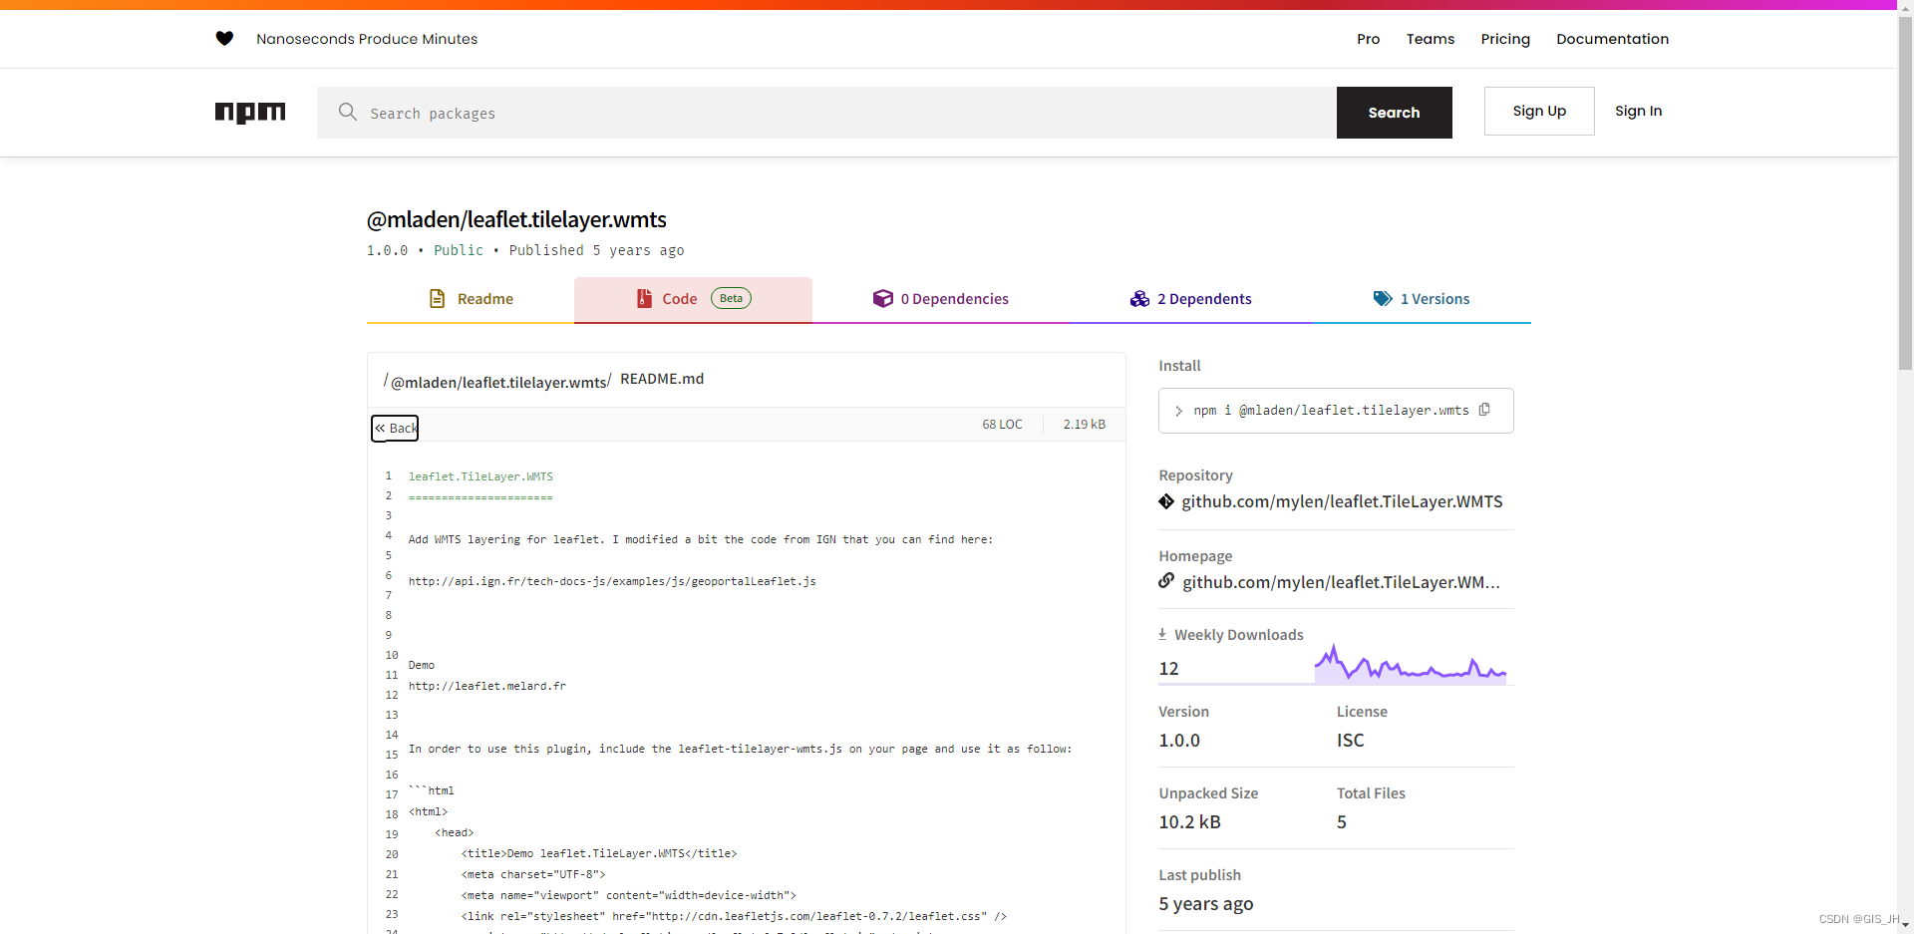Screen dimensions: 1914x934
Task: Click the '68 LOC' label
Action: pos(1002,425)
